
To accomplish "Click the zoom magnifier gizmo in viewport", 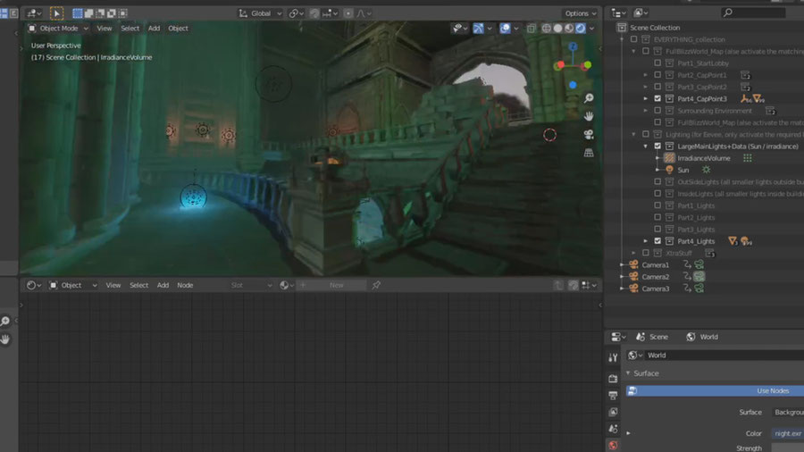I will tap(589, 98).
